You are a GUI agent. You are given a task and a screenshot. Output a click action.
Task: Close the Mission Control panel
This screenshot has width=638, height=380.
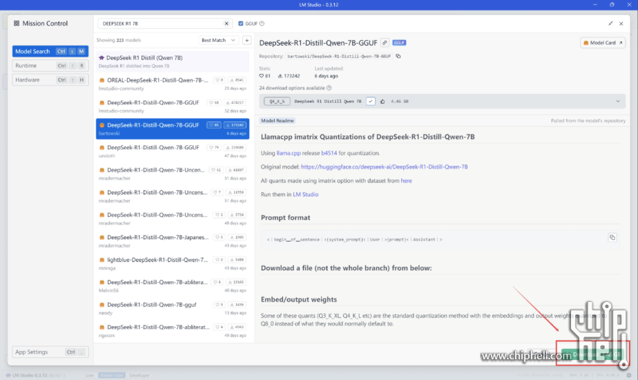(621, 23)
